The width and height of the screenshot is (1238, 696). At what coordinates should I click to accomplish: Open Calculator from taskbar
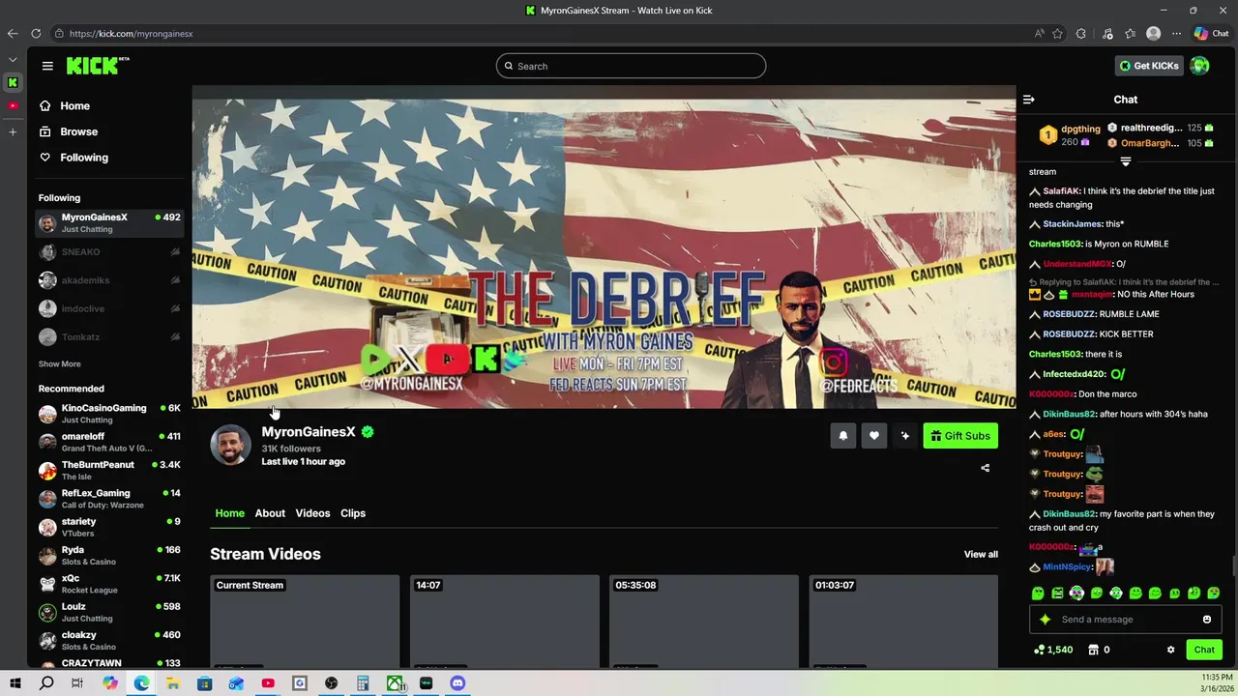click(363, 683)
